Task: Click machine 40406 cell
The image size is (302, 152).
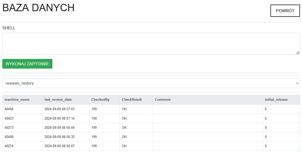Action: tap(22, 137)
